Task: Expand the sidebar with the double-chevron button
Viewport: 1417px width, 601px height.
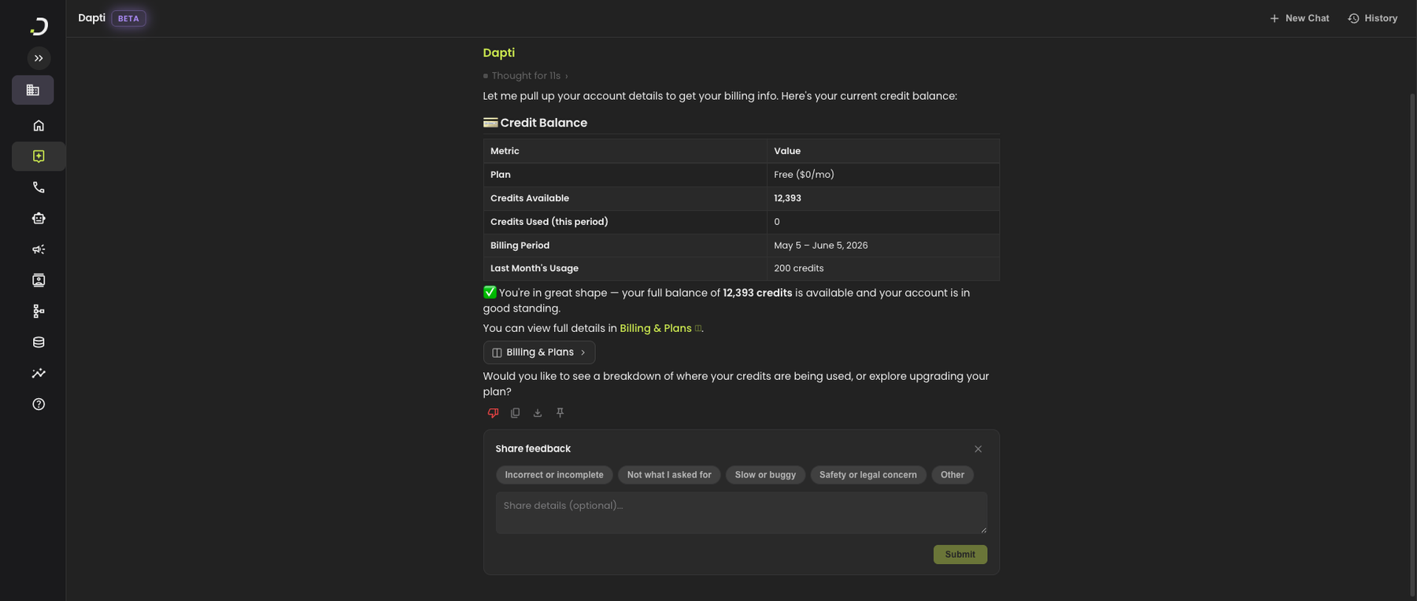Action: pyautogui.click(x=39, y=58)
